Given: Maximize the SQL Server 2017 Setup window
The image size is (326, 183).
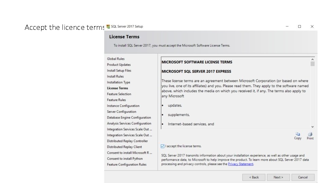Looking at the screenshot, I should pos(300,26).
